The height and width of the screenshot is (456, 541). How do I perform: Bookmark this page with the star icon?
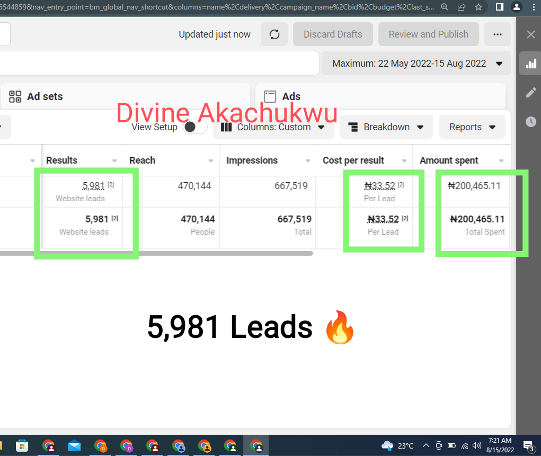click(478, 7)
